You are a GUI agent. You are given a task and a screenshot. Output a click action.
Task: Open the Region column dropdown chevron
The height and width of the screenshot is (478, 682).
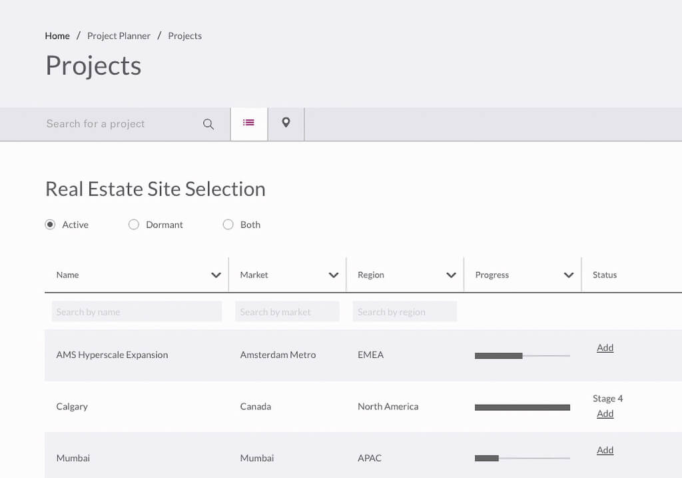pos(451,275)
